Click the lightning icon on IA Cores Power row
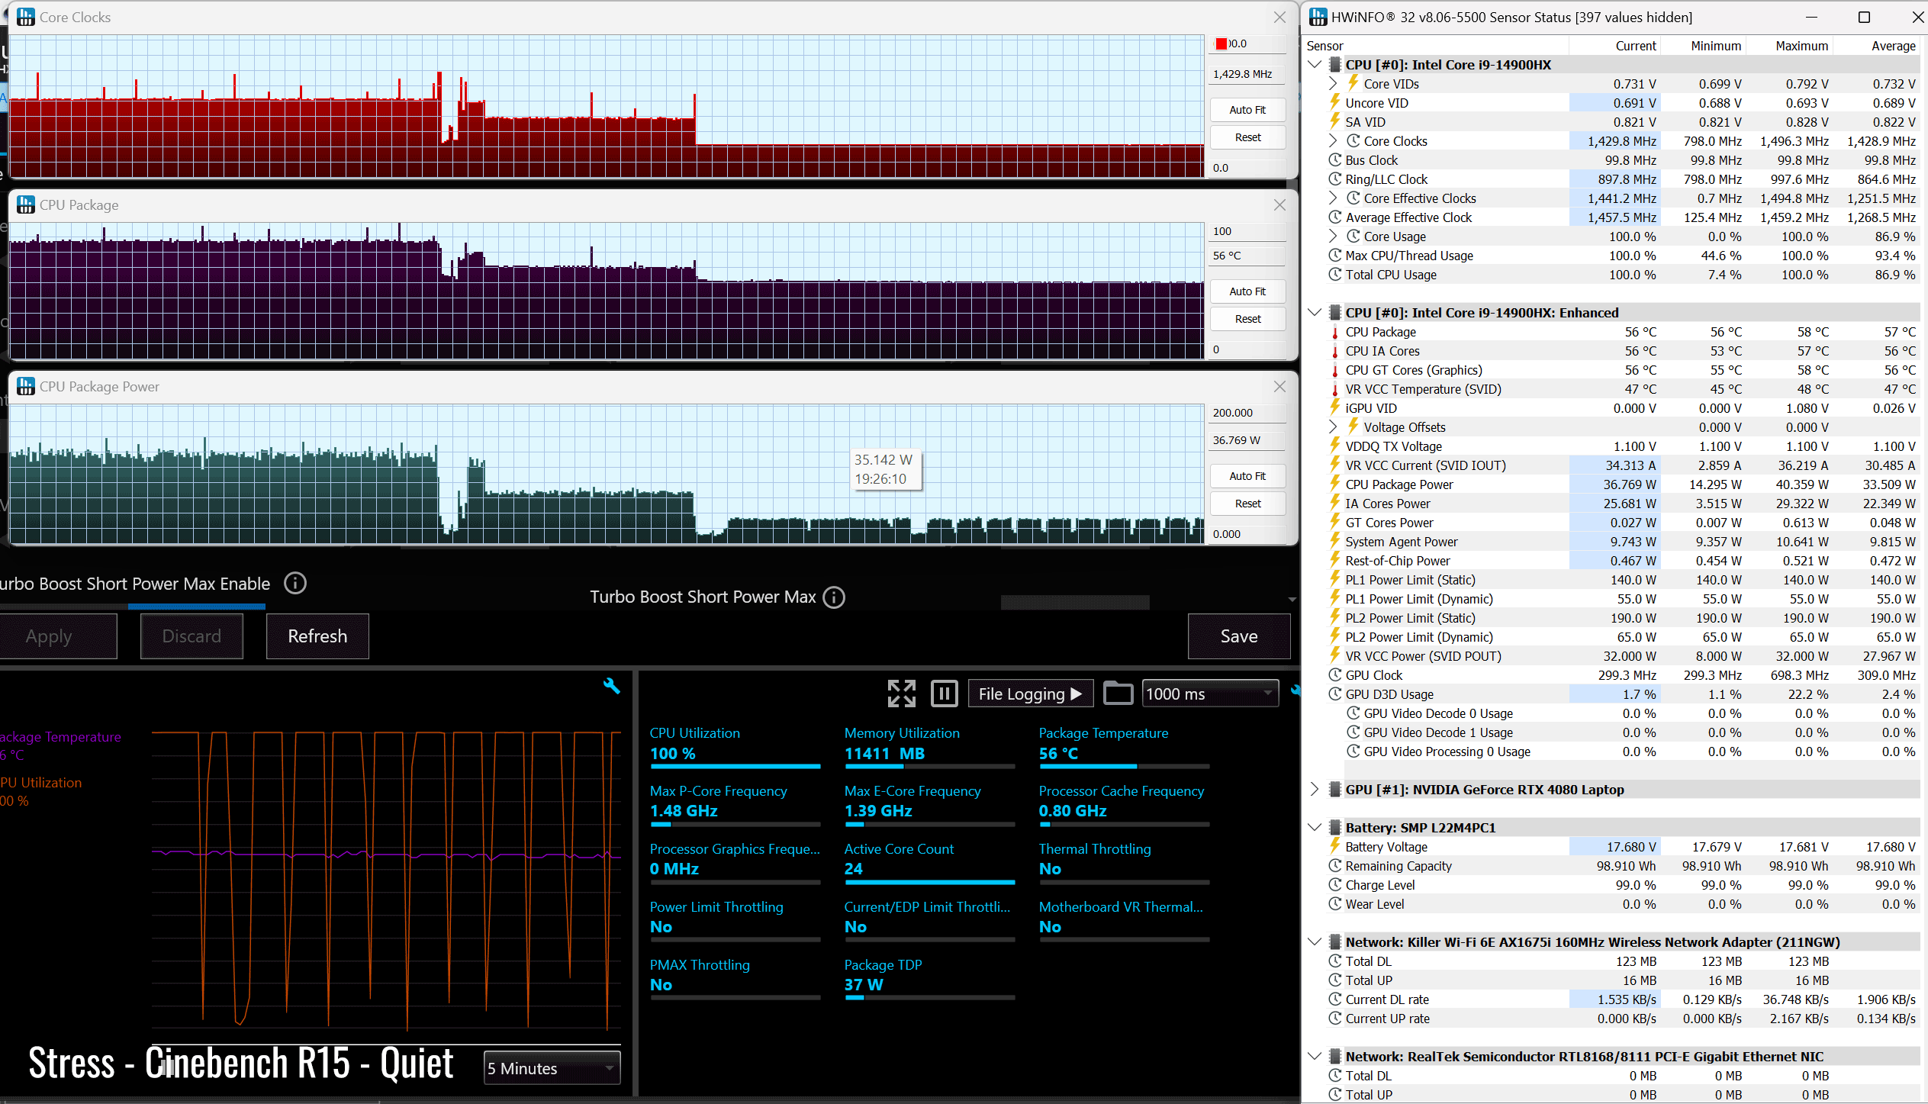 [1335, 503]
